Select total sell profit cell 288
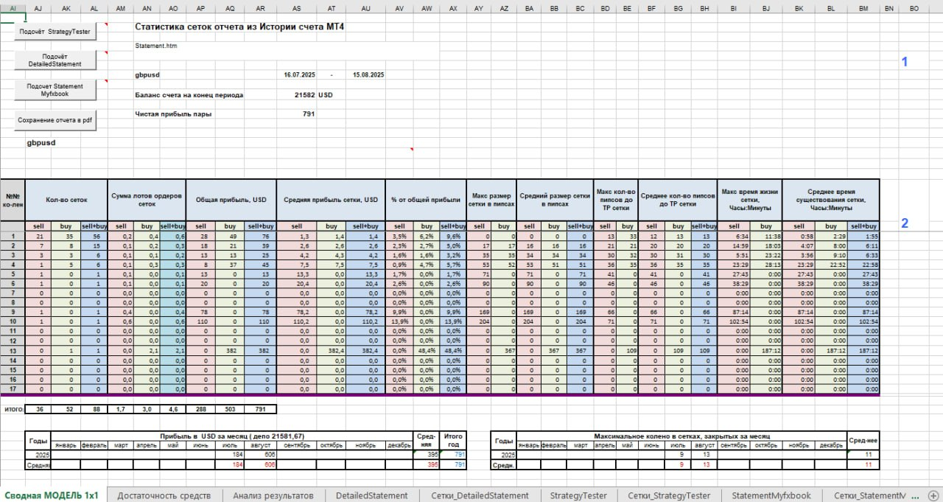 tap(200, 408)
